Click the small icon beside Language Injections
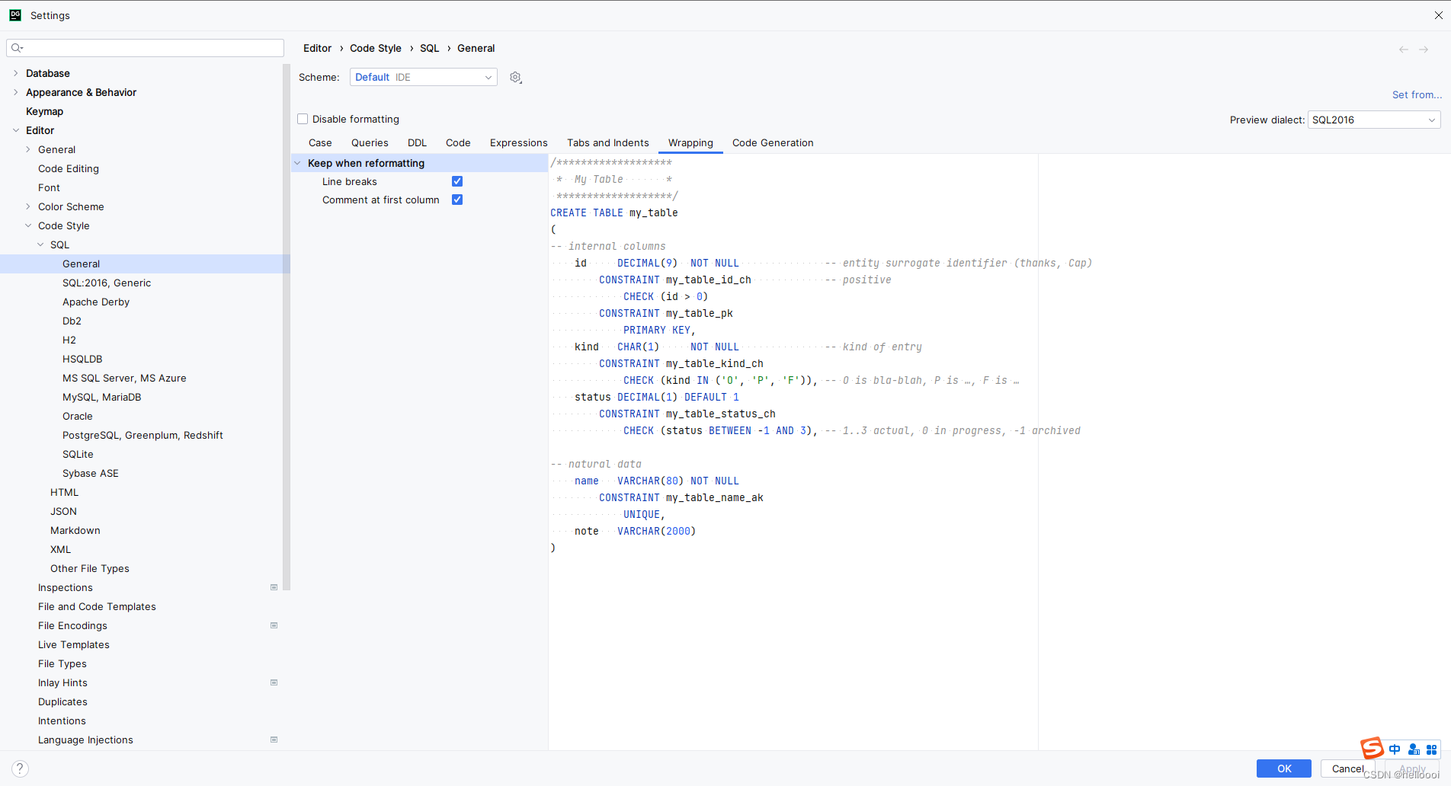This screenshot has height=786, width=1451. coord(274,739)
